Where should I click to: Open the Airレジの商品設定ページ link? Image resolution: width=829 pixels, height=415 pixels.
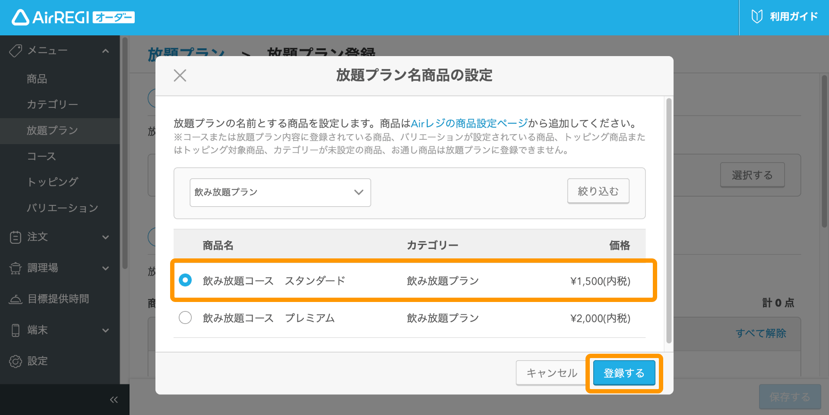point(469,123)
